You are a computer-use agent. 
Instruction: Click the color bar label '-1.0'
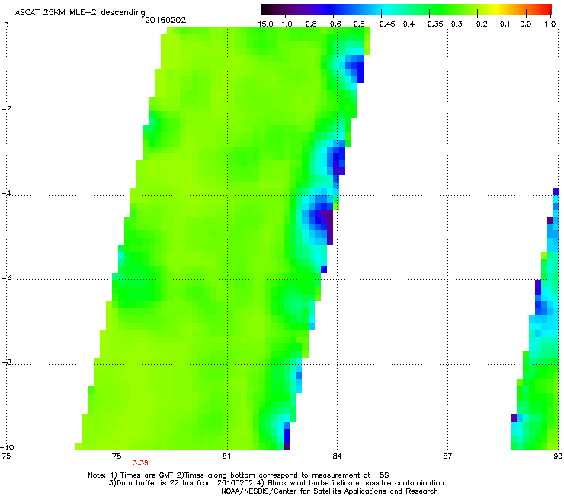tap(284, 24)
